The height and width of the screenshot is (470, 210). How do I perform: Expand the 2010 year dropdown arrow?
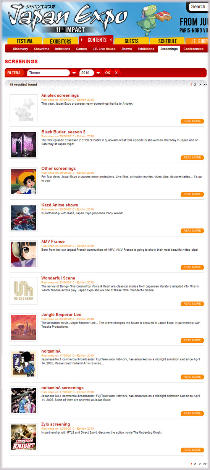click(x=98, y=73)
